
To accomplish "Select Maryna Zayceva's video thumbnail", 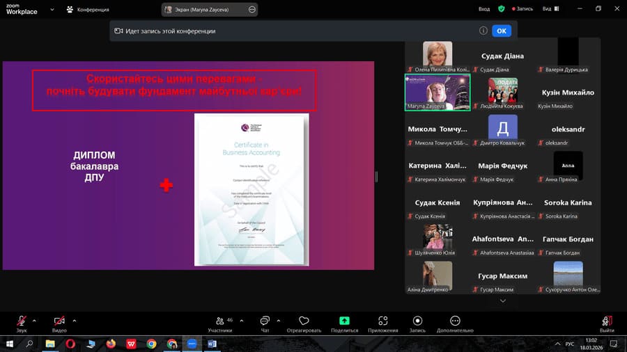I will coord(438,93).
